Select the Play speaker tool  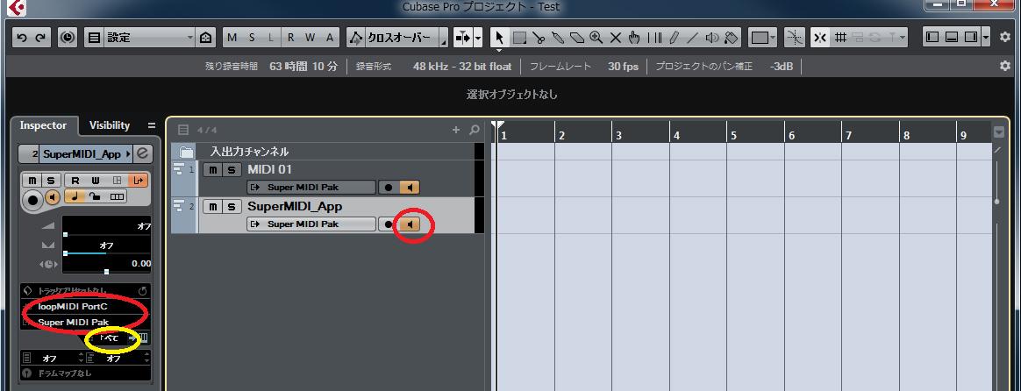[x=712, y=38]
